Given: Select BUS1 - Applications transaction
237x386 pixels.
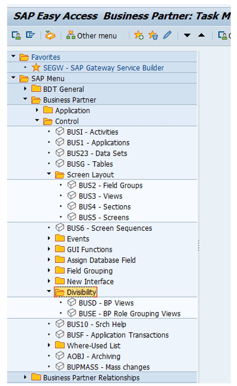Looking at the screenshot, I should (x=98, y=143).
